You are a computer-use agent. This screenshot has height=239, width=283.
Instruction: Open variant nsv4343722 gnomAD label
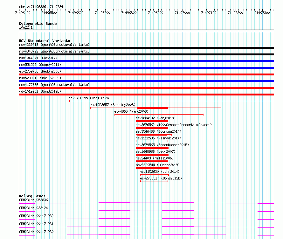pyautogui.click(x=54, y=51)
